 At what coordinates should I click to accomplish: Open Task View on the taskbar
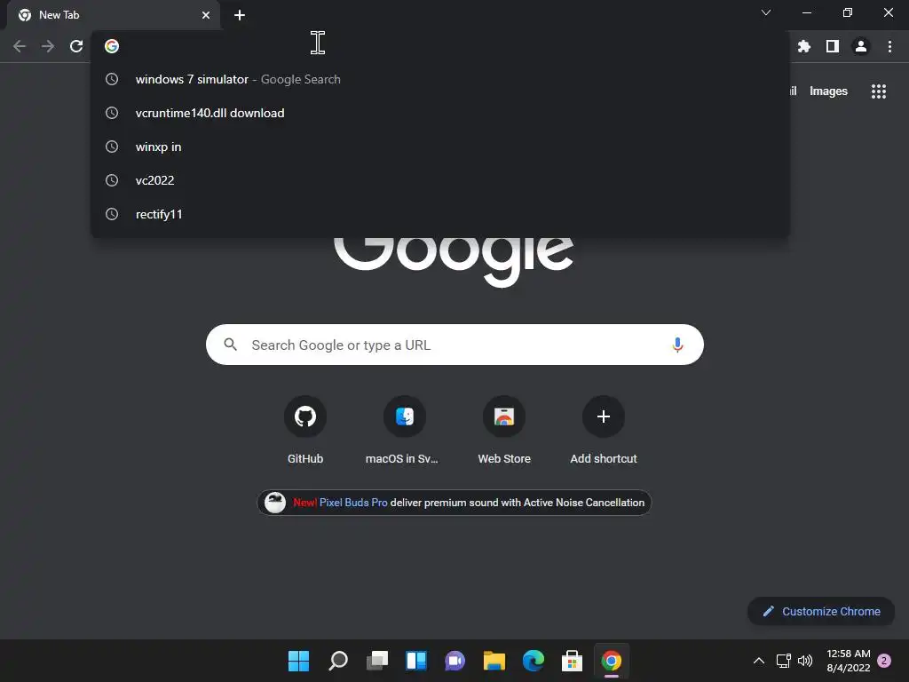[376, 661]
